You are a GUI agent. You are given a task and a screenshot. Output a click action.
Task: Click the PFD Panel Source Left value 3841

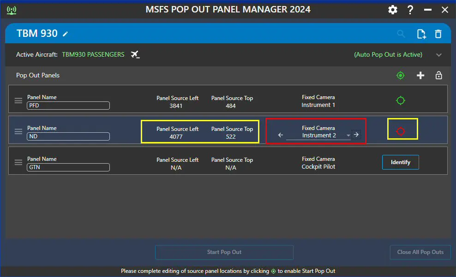(176, 106)
